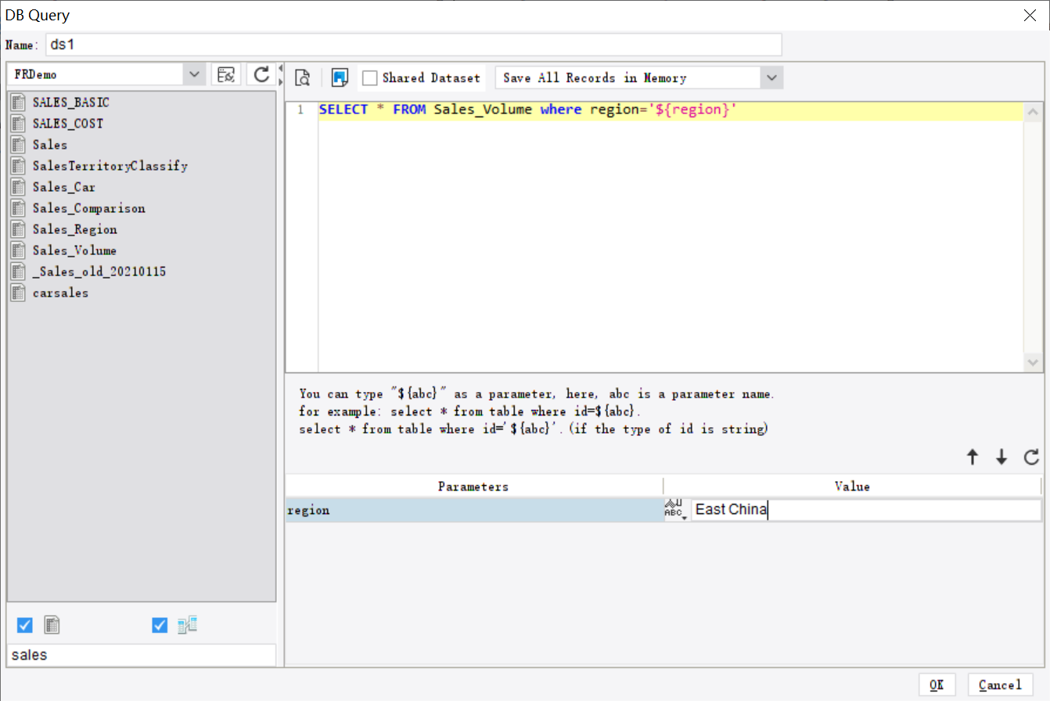
Task: Click the Value column header
Action: (x=853, y=486)
